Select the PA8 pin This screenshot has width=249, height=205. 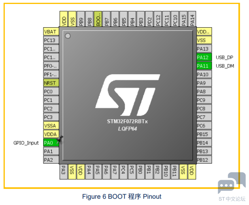click(x=204, y=92)
